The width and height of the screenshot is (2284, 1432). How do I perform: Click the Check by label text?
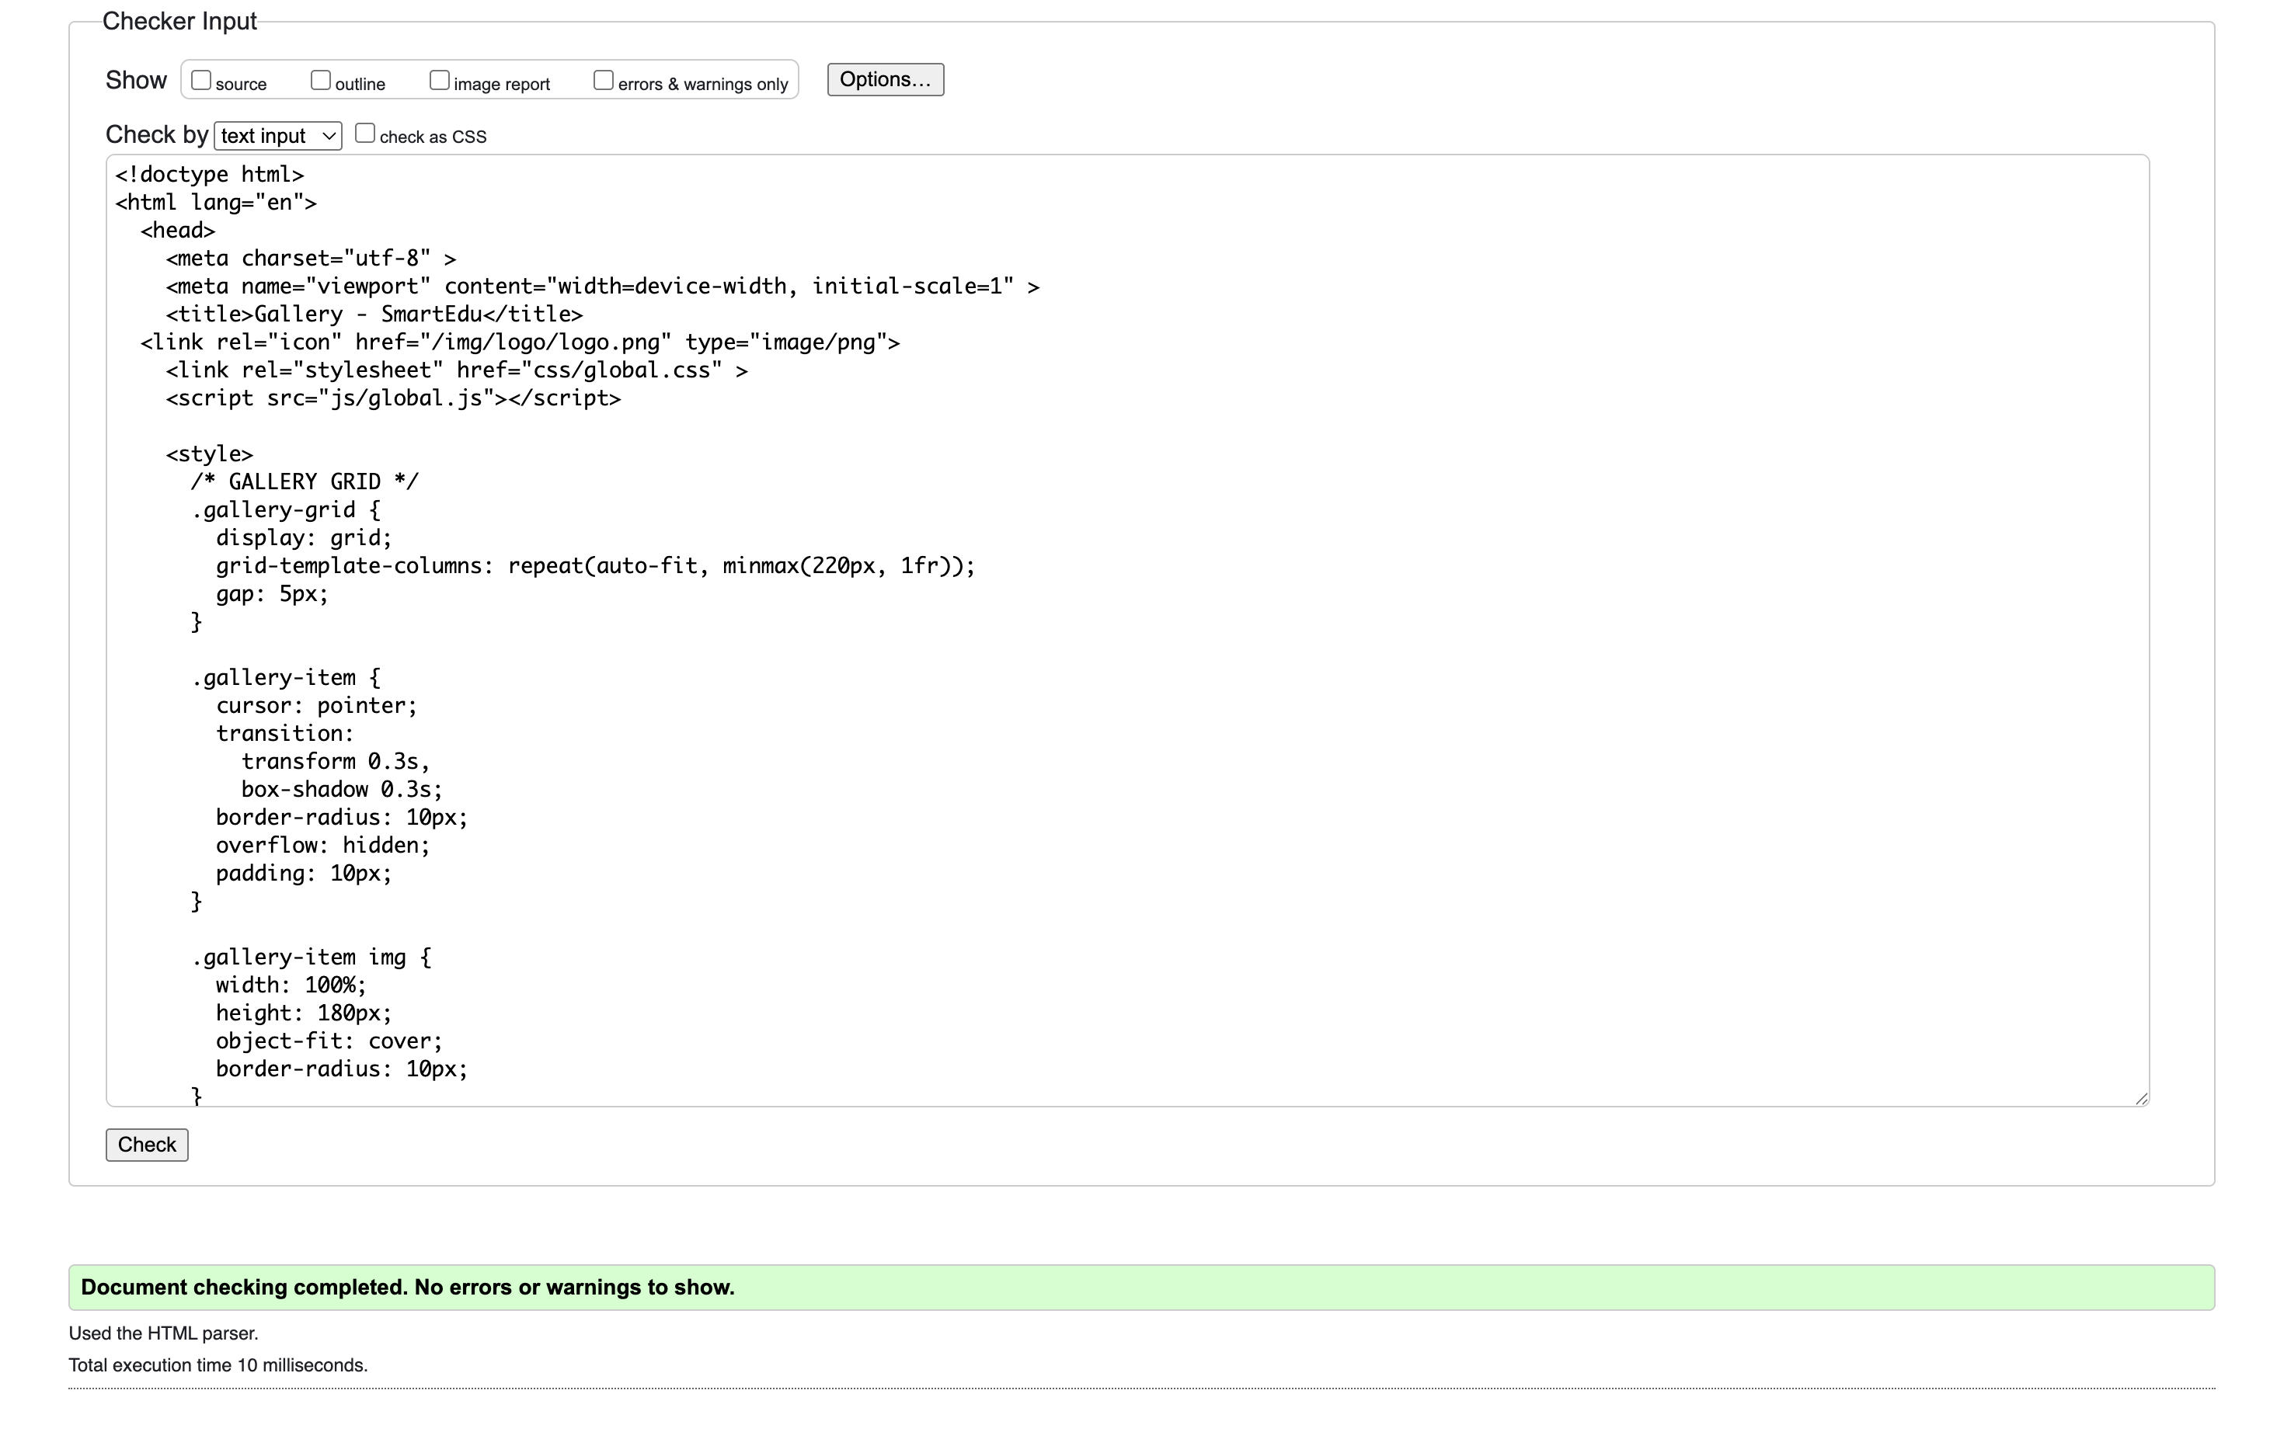[x=156, y=134]
